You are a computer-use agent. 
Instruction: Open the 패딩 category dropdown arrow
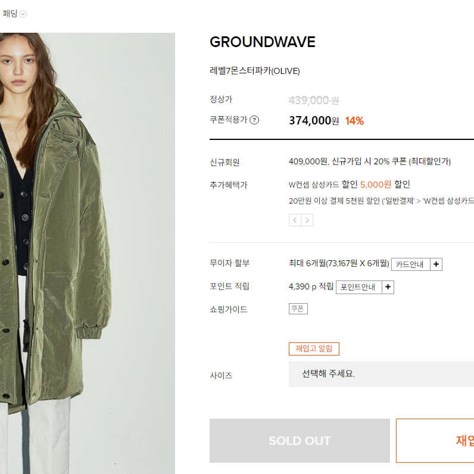click(23, 14)
